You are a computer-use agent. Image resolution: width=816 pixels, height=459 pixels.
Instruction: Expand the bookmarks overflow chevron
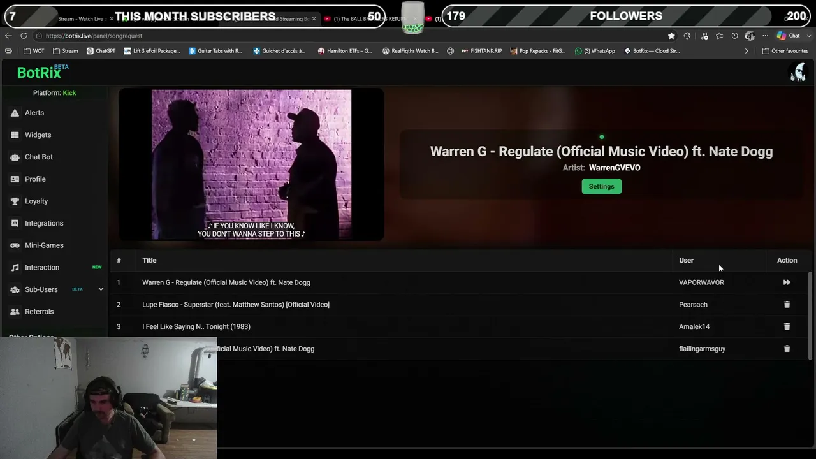tap(747, 51)
